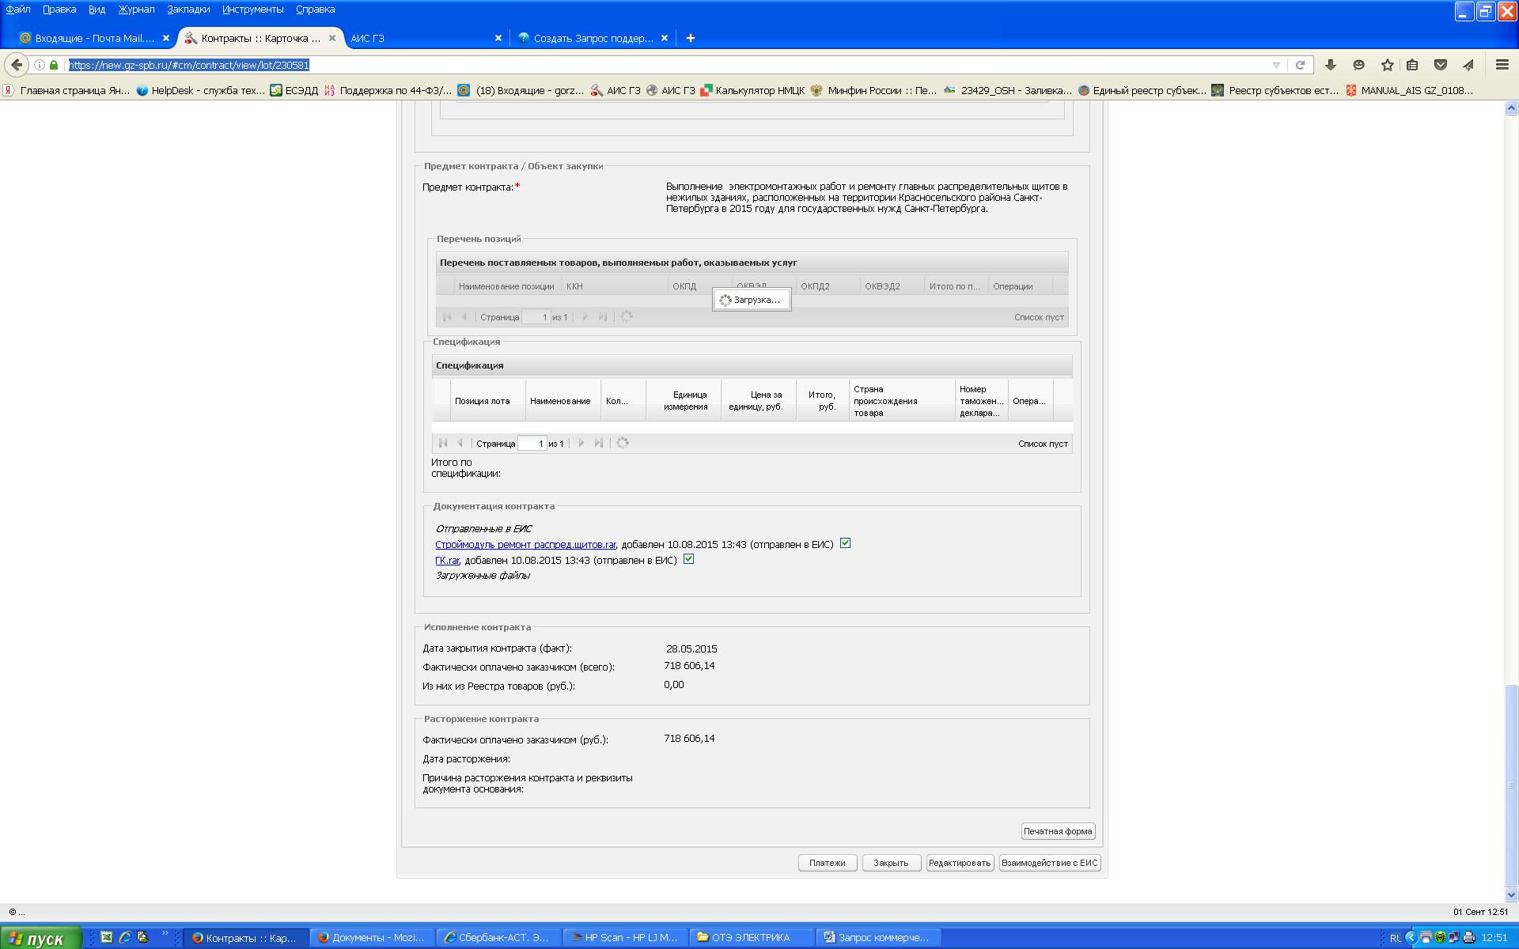Bookmark this page with star icon
Image resolution: width=1519 pixels, height=949 pixels.
pyautogui.click(x=1387, y=65)
